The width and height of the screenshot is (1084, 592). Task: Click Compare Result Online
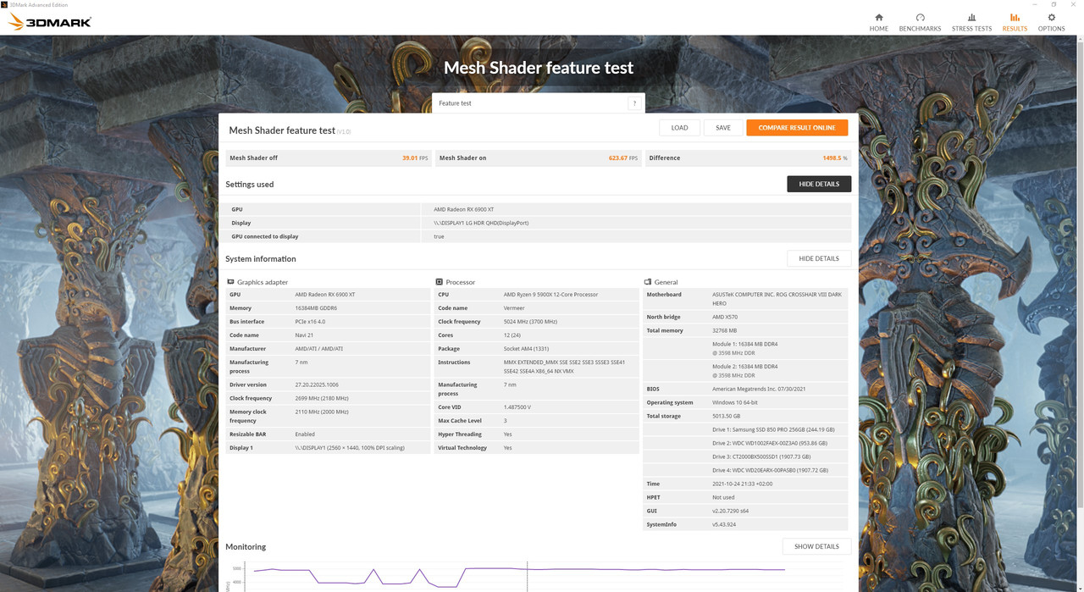pos(796,128)
